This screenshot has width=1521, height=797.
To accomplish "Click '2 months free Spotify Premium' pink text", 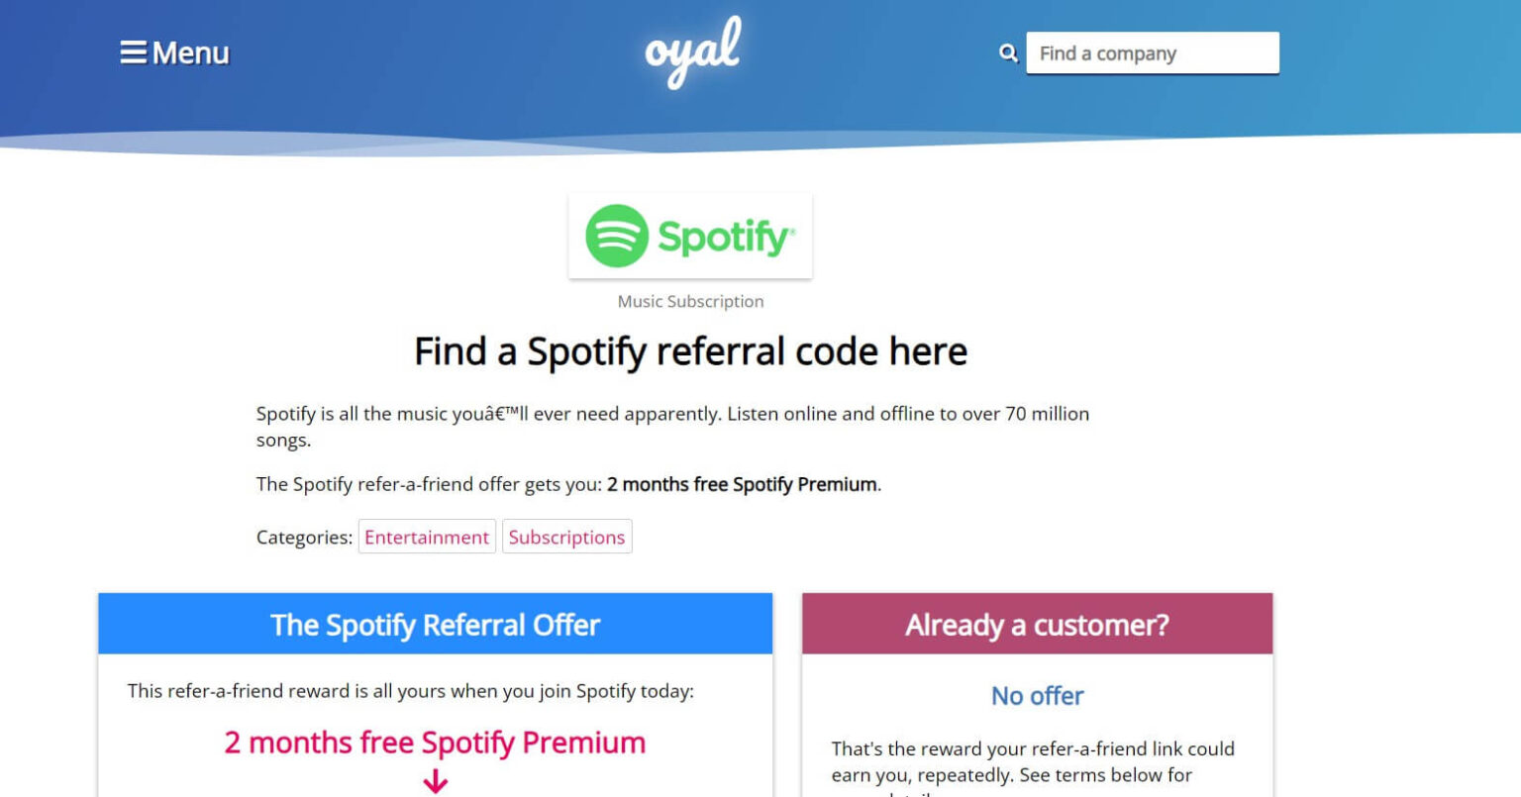I will click(x=435, y=742).
